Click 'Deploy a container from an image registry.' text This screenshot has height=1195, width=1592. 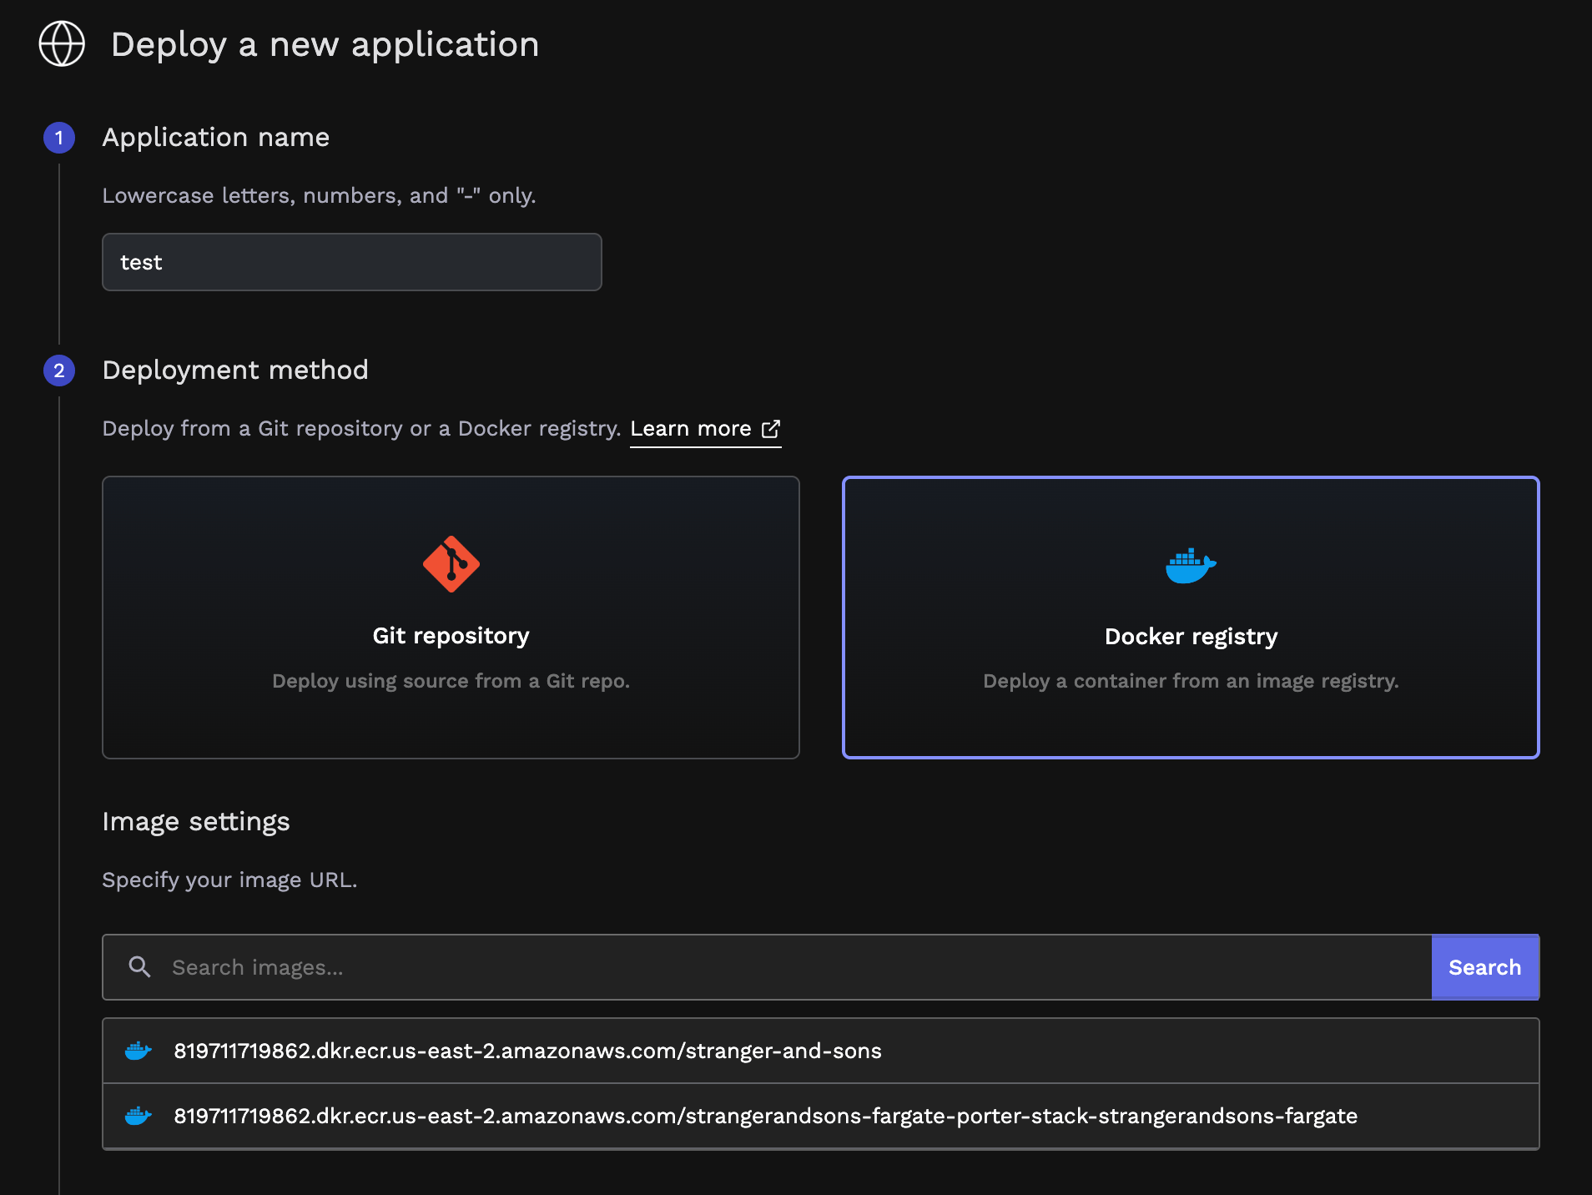point(1191,681)
